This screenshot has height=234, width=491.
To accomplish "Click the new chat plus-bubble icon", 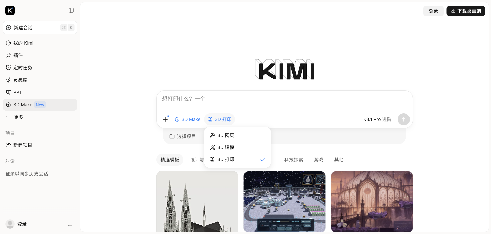I will pos(9,28).
